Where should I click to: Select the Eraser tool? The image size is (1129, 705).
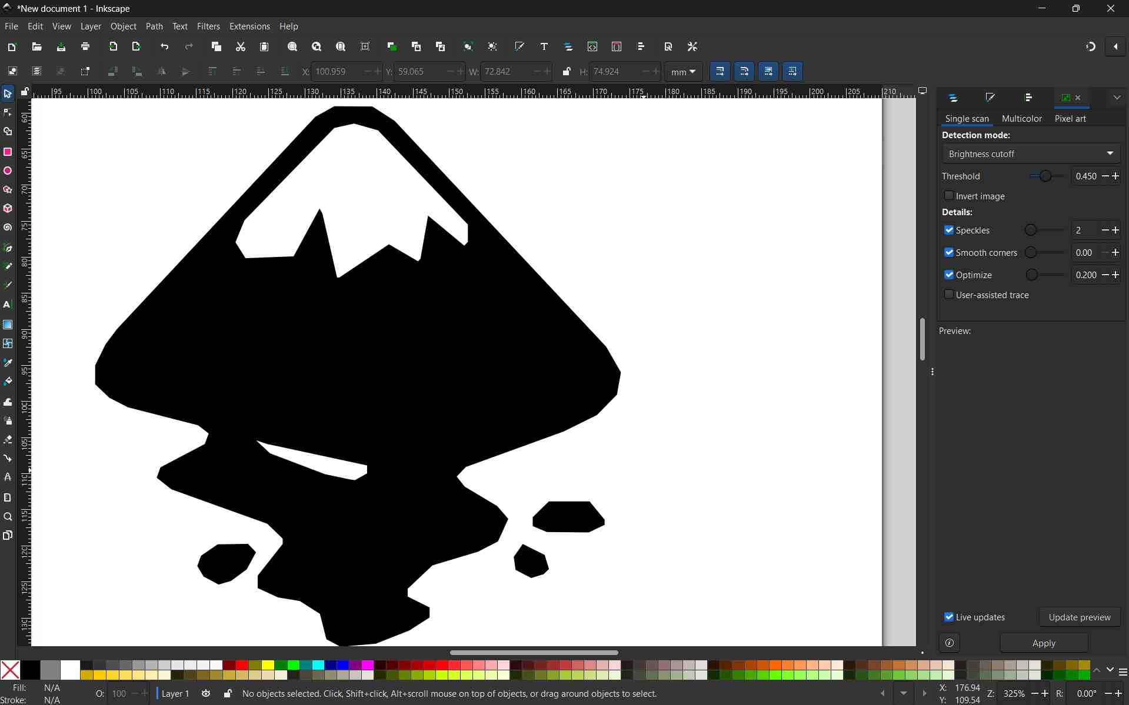click(8, 440)
